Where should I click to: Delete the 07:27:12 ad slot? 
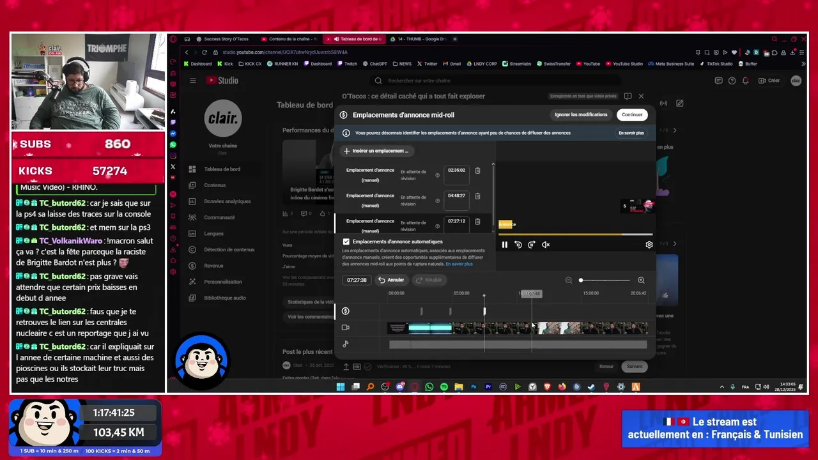tap(477, 222)
